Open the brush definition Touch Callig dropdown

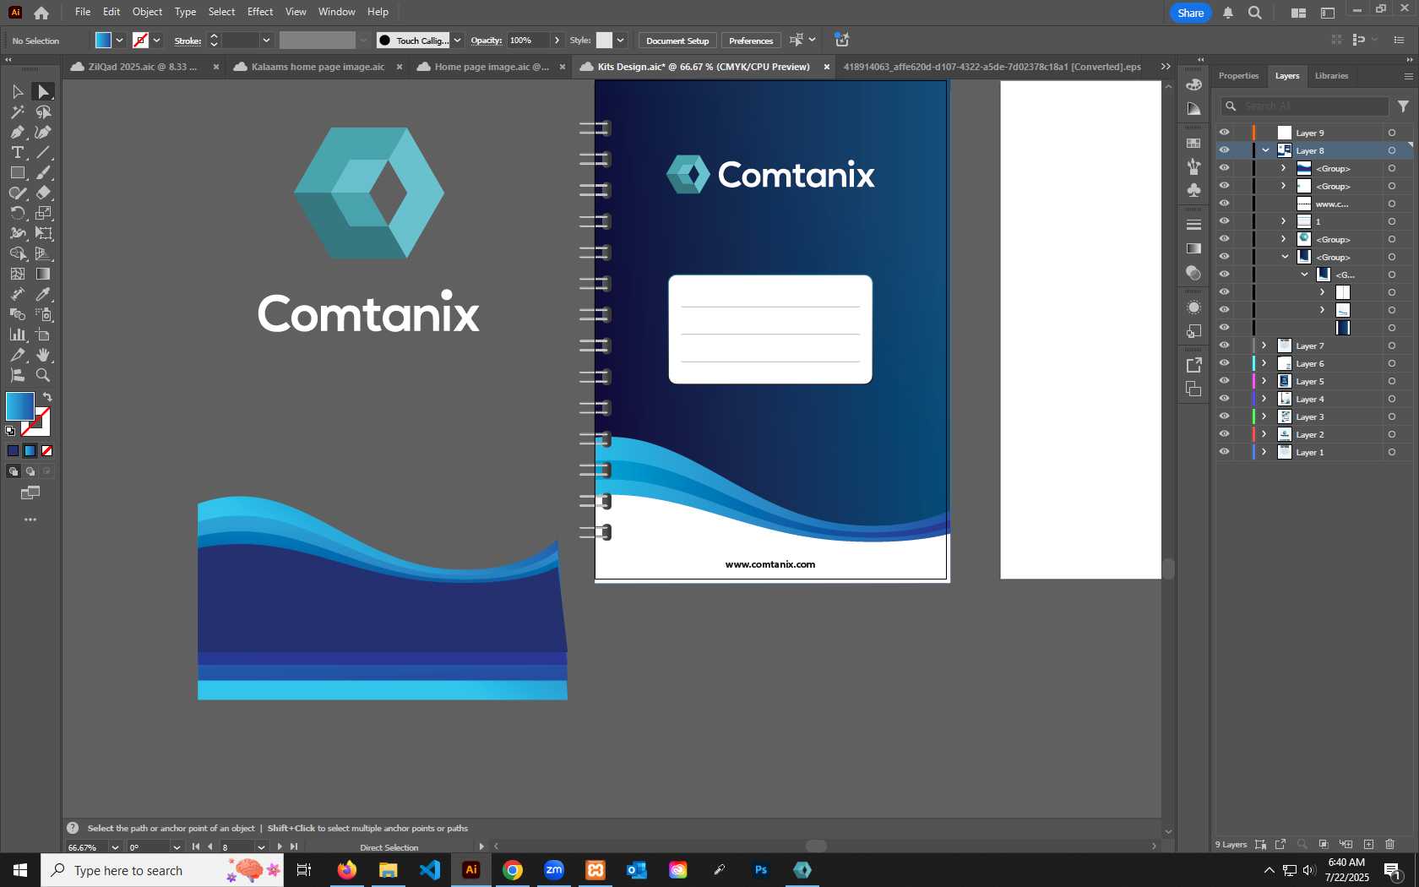tap(457, 41)
